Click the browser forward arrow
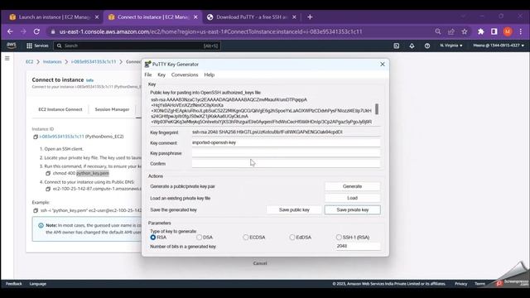Screen dimensions: 530x298 23,31
